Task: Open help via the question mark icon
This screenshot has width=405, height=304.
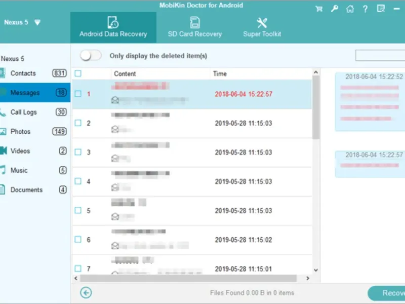Action: [365, 9]
